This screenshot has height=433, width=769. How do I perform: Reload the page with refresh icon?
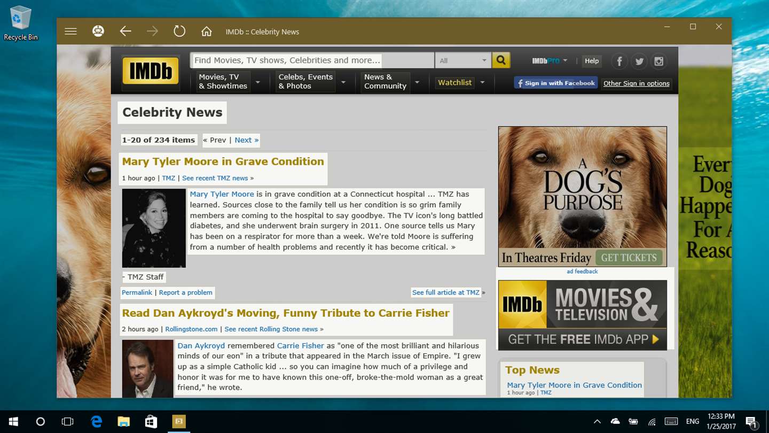pyautogui.click(x=179, y=31)
